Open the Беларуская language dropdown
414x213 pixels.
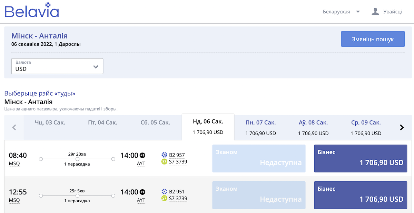tap(341, 12)
